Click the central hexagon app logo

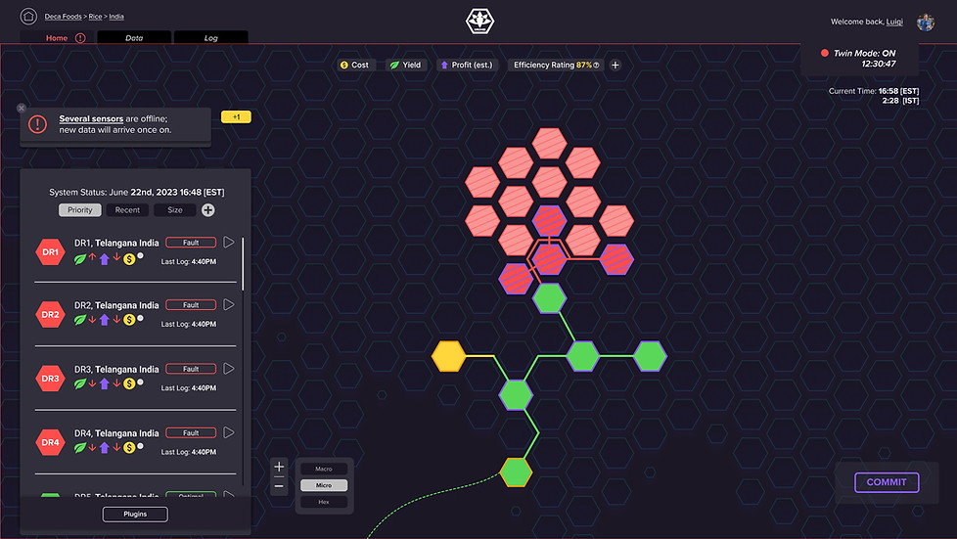pyautogui.click(x=479, y=22)
